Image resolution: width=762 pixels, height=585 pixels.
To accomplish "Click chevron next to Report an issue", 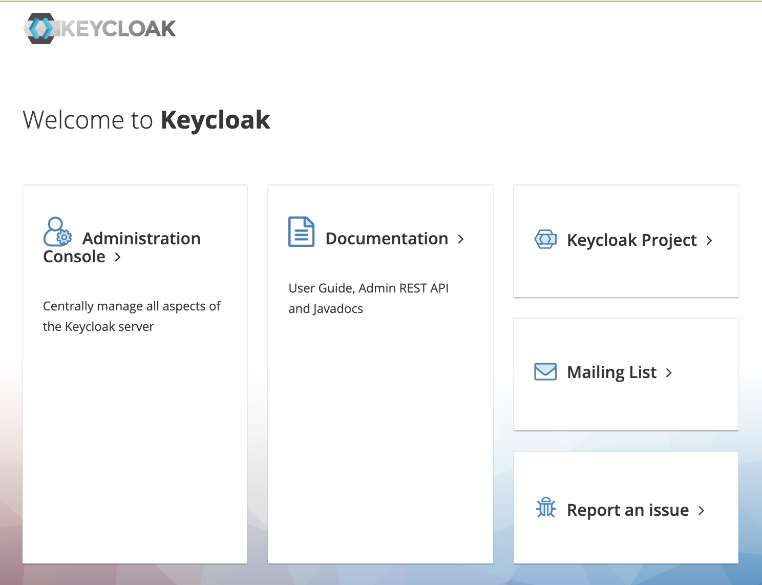I will click(x=702, y=511).
